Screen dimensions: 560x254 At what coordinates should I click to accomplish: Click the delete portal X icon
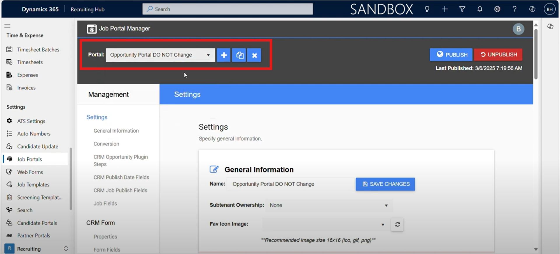pyautogui.click(x=254, y=55)
